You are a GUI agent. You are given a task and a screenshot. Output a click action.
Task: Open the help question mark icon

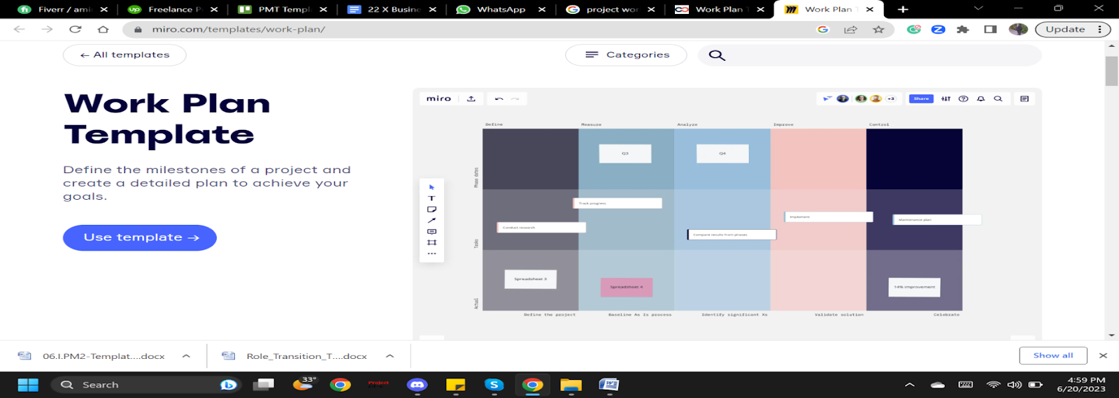(x=963, y=98)
